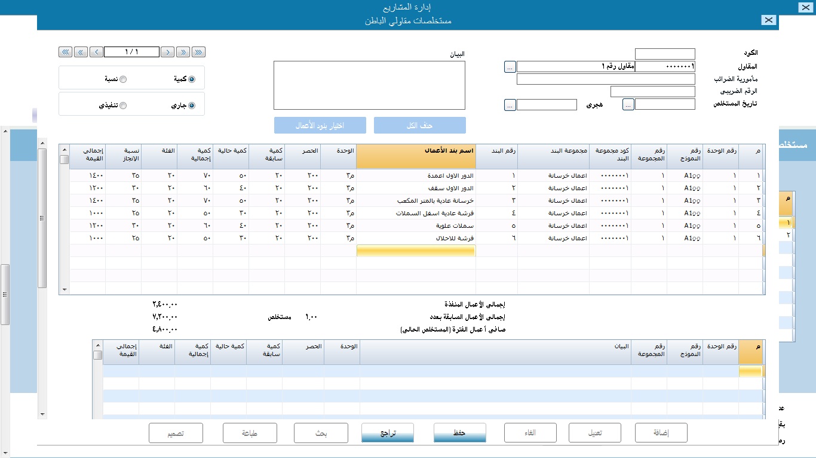Click the البيان column header in the lower grid
Image resolution: width=816 pixels, height=458 pixels.
pos(495,352)
